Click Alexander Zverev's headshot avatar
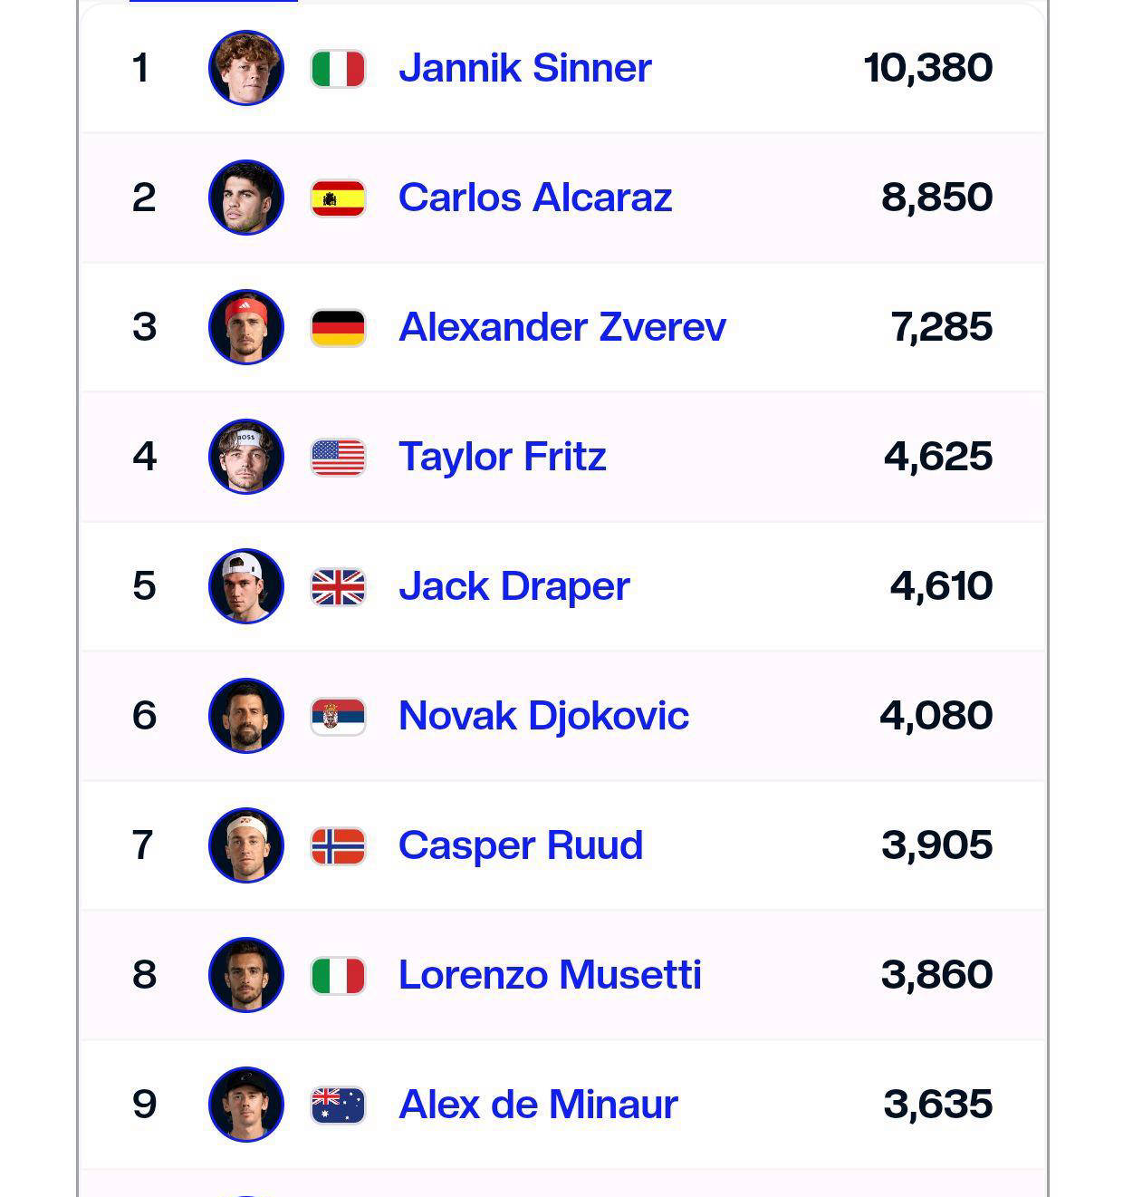The width and height of the screenshot is (1123, 1197). click(x=246, y=327)
